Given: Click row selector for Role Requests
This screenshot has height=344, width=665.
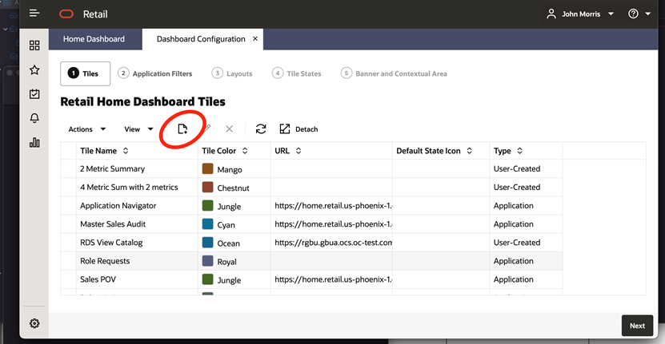Looking at the screenshot, I should click(68, 261).
